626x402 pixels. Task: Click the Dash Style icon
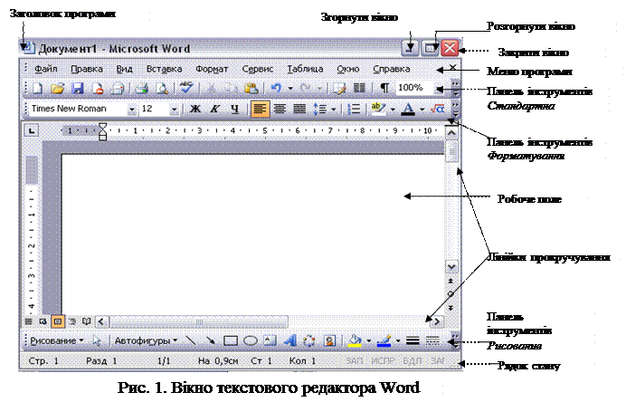tap(432, 340)
